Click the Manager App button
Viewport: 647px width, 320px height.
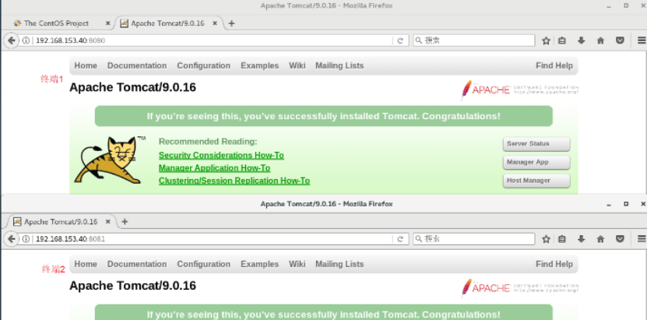pyautogui.click(x=536, y=162)
